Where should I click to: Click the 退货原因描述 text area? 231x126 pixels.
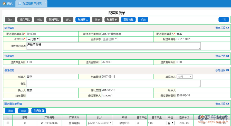click(x=113, y=46)
